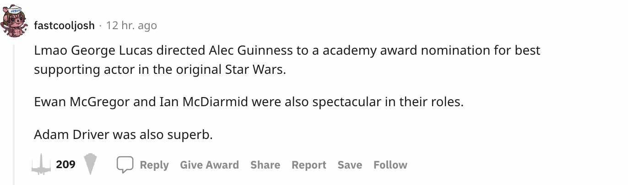Follow this comment thread

click(x=390, y=165)
